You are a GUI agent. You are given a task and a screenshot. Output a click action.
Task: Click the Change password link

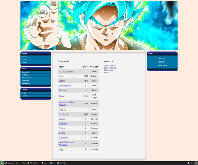[110, 68]
